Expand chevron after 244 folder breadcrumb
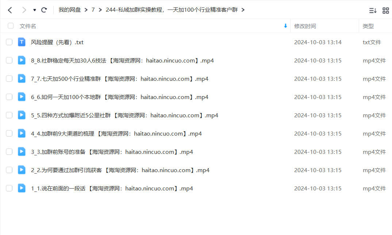This screenshot has width=392, height=235. point(243,10)
